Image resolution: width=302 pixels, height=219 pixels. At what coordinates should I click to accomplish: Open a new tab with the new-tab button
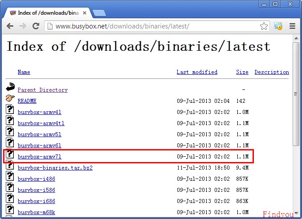click(x=99, y=13)
